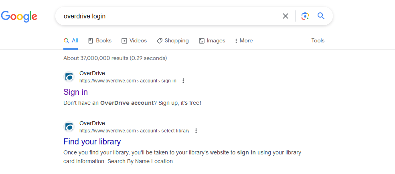Open the "Sign in" result link
This screenshot has width=395, height=174.
point(75,92)
